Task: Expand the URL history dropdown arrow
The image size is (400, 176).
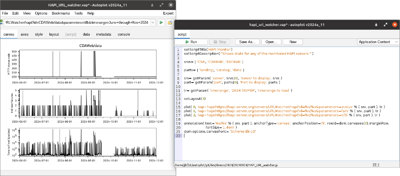Action: coord(153,23)
